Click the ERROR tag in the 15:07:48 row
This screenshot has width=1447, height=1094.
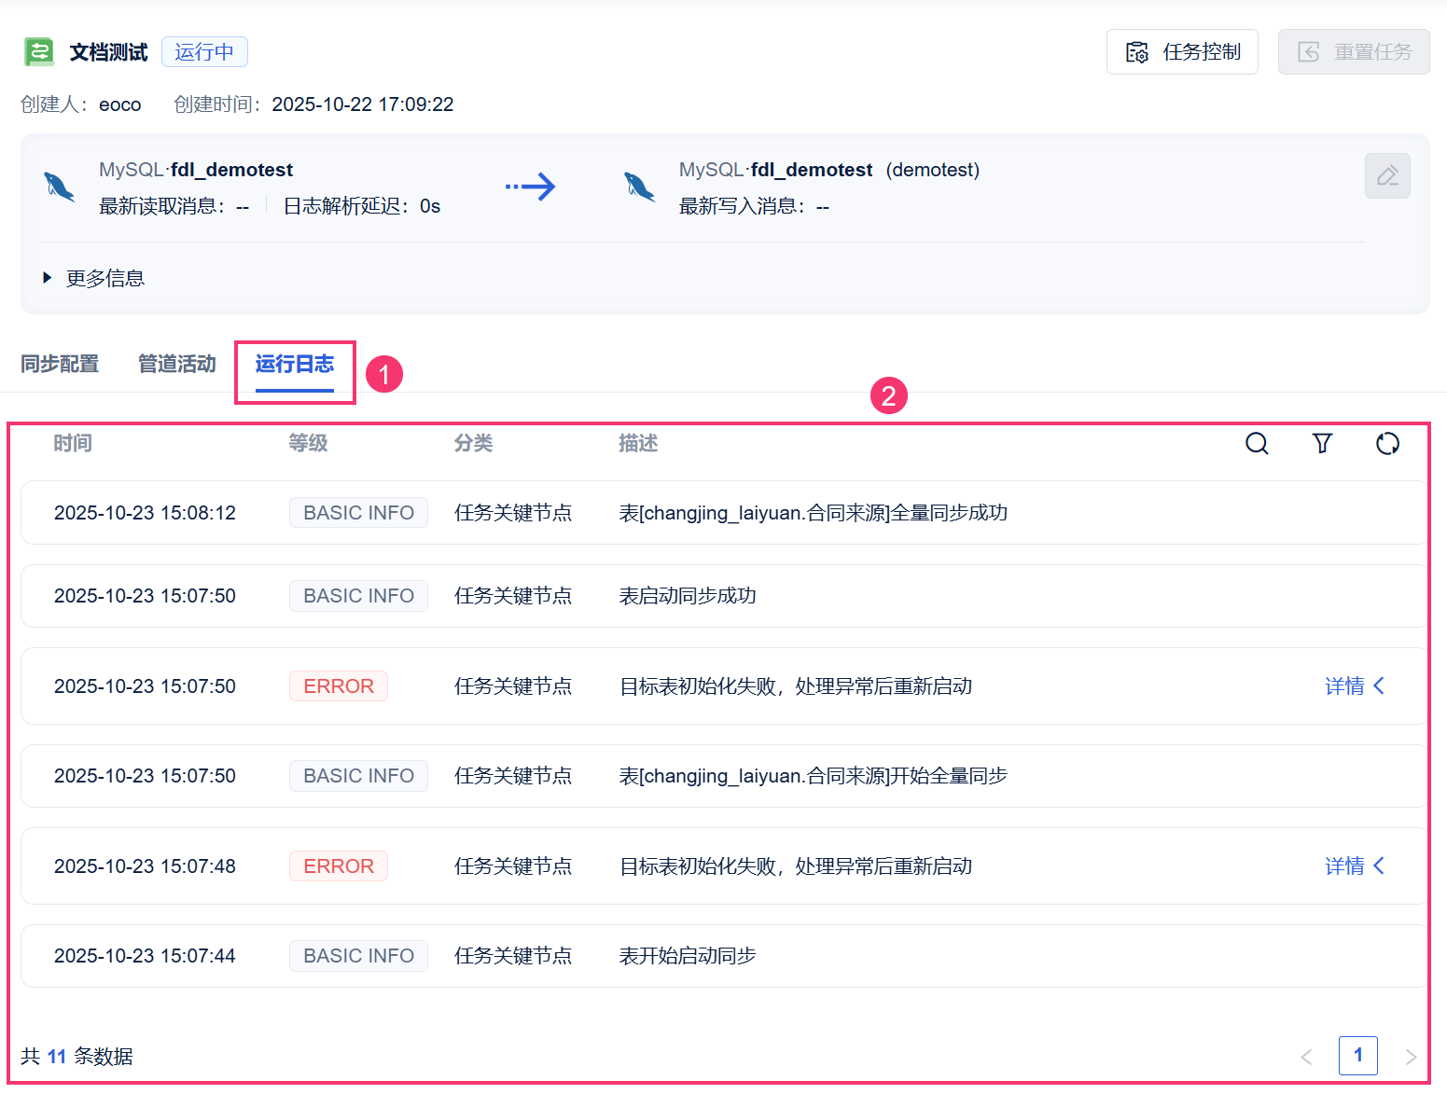click(339, 866)
